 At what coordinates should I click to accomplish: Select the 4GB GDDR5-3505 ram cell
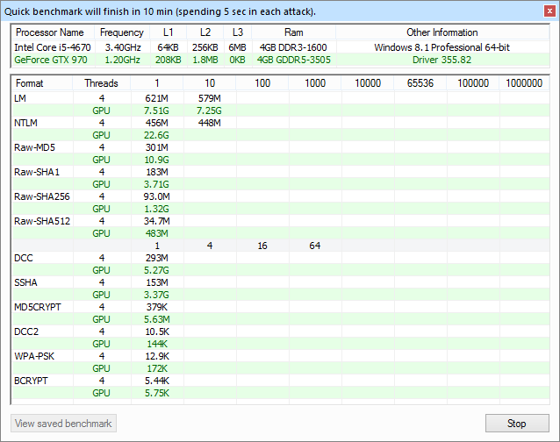tap(294, 60)
